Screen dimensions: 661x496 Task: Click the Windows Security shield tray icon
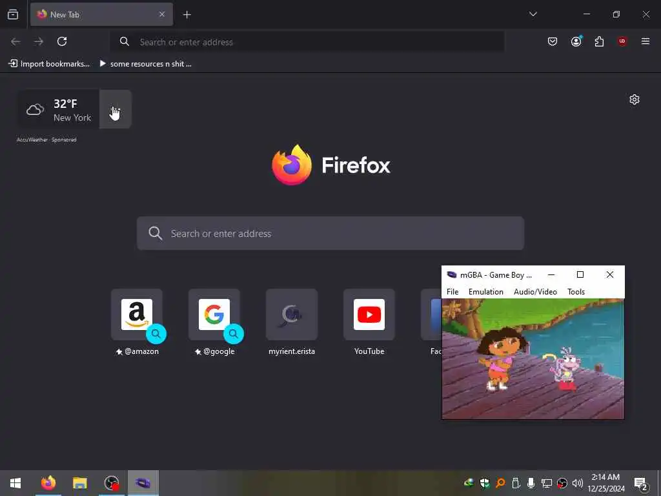pos(484,483)
